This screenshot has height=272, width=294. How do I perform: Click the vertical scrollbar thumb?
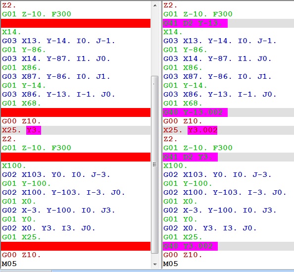[x=155, y=164]
